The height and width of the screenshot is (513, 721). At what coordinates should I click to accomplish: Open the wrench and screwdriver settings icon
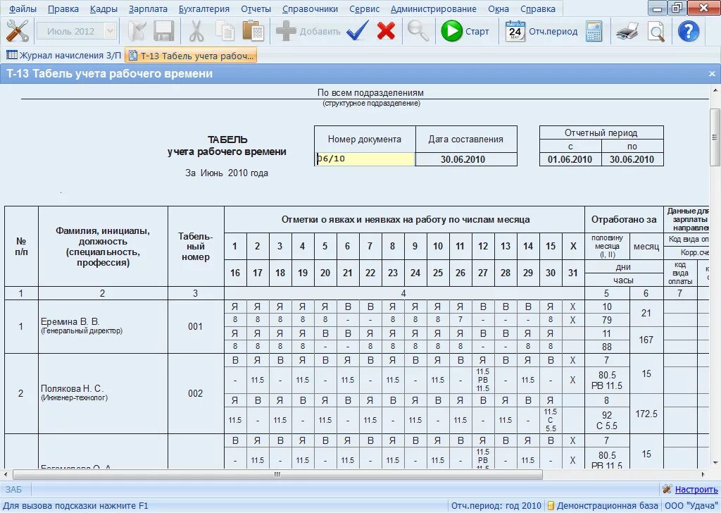tap(17, 31)
